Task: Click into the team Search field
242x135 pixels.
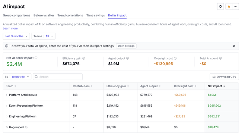Action: pyautogui.click(x=58, y=77)
